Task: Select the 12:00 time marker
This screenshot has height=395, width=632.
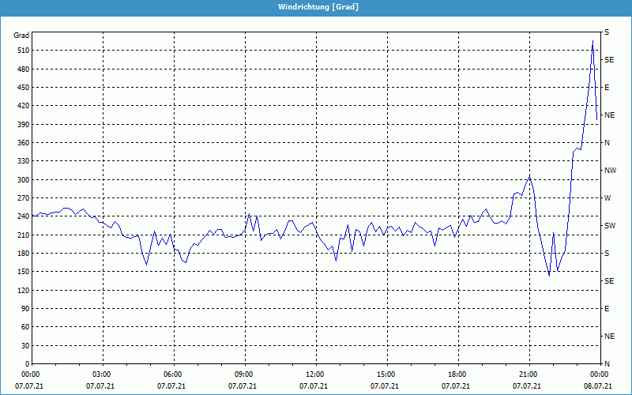Action: click(x=315, y=374)
